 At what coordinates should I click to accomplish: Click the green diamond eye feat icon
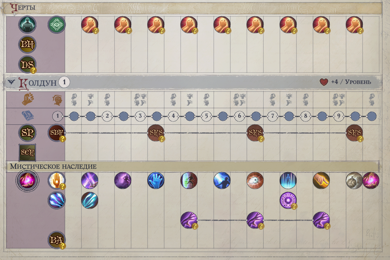(57, 24)
